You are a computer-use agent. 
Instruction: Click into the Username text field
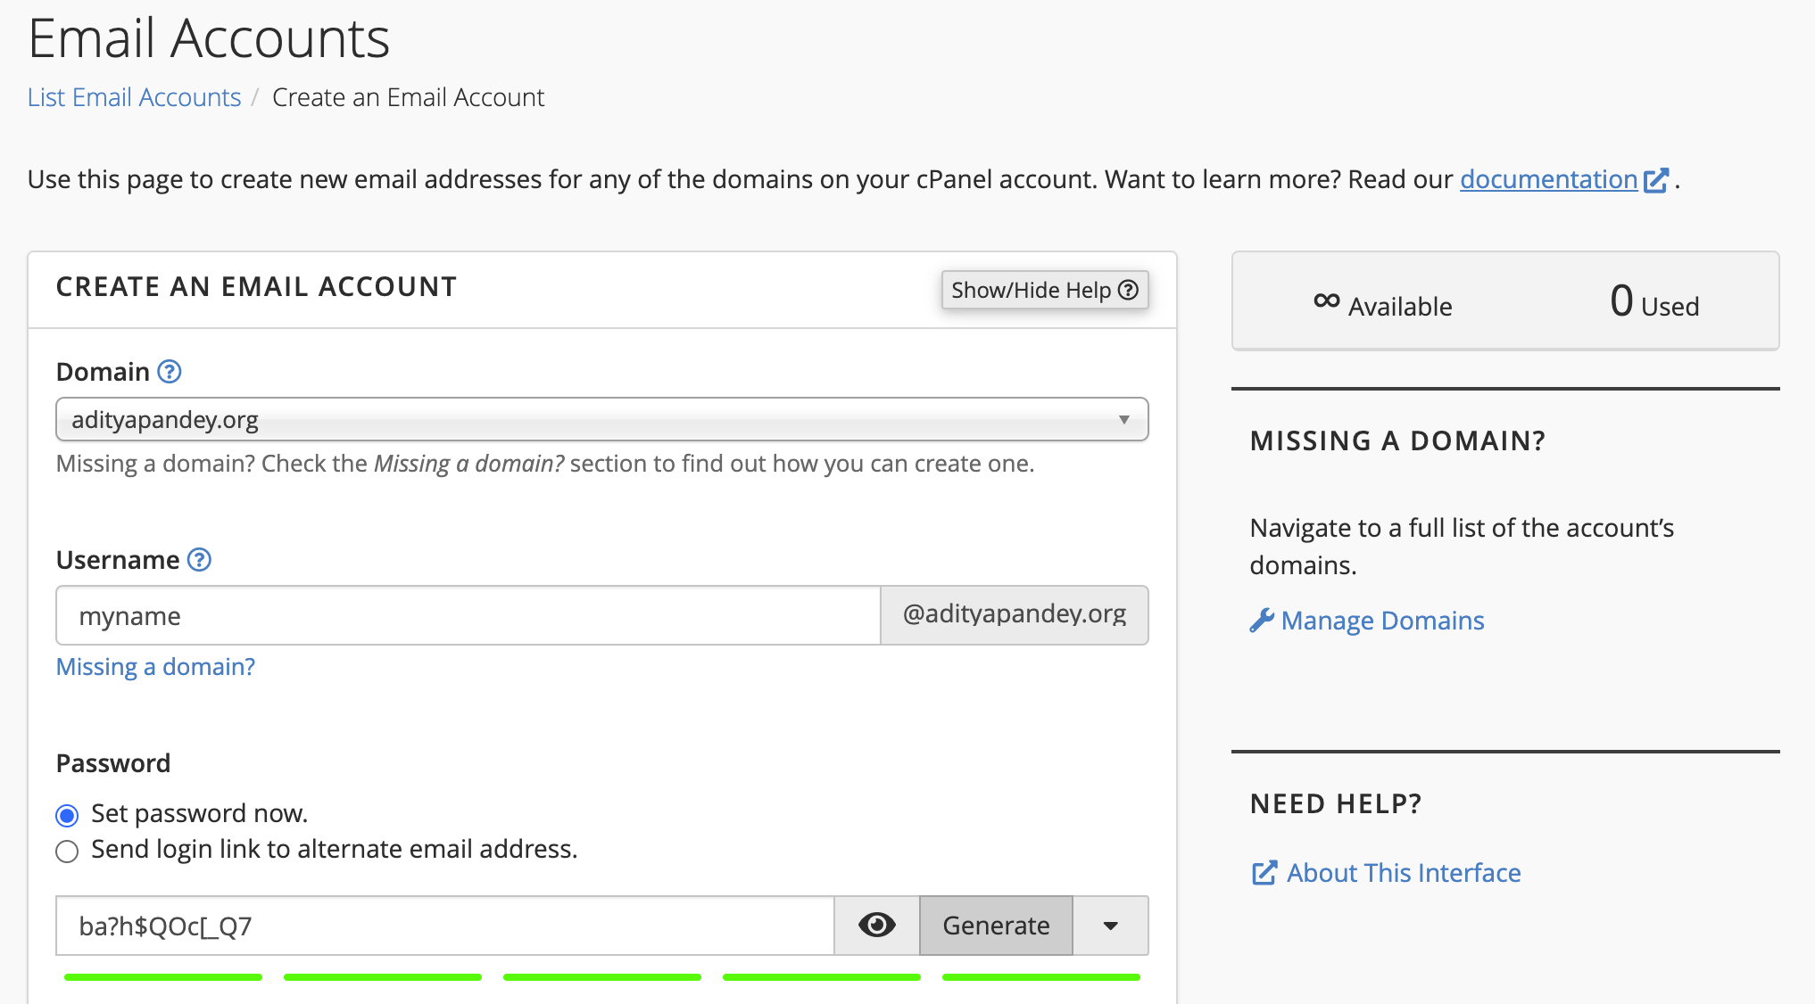468,615
